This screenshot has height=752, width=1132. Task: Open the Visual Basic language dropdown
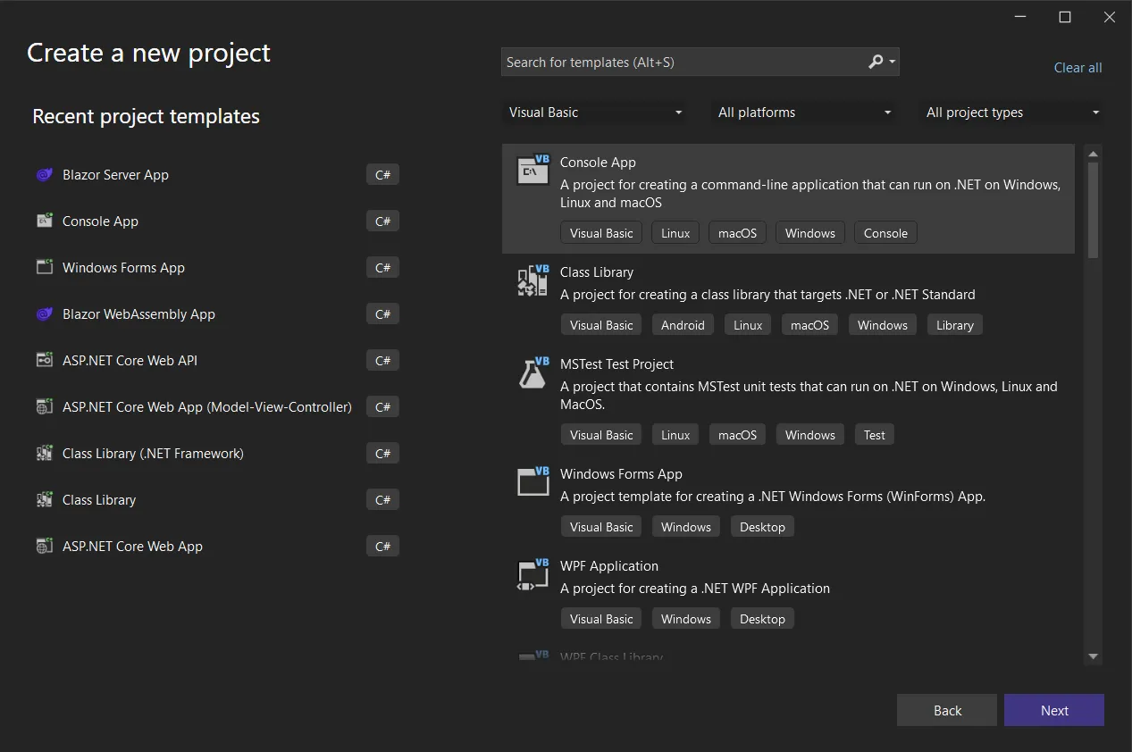(x=595, y=113)
